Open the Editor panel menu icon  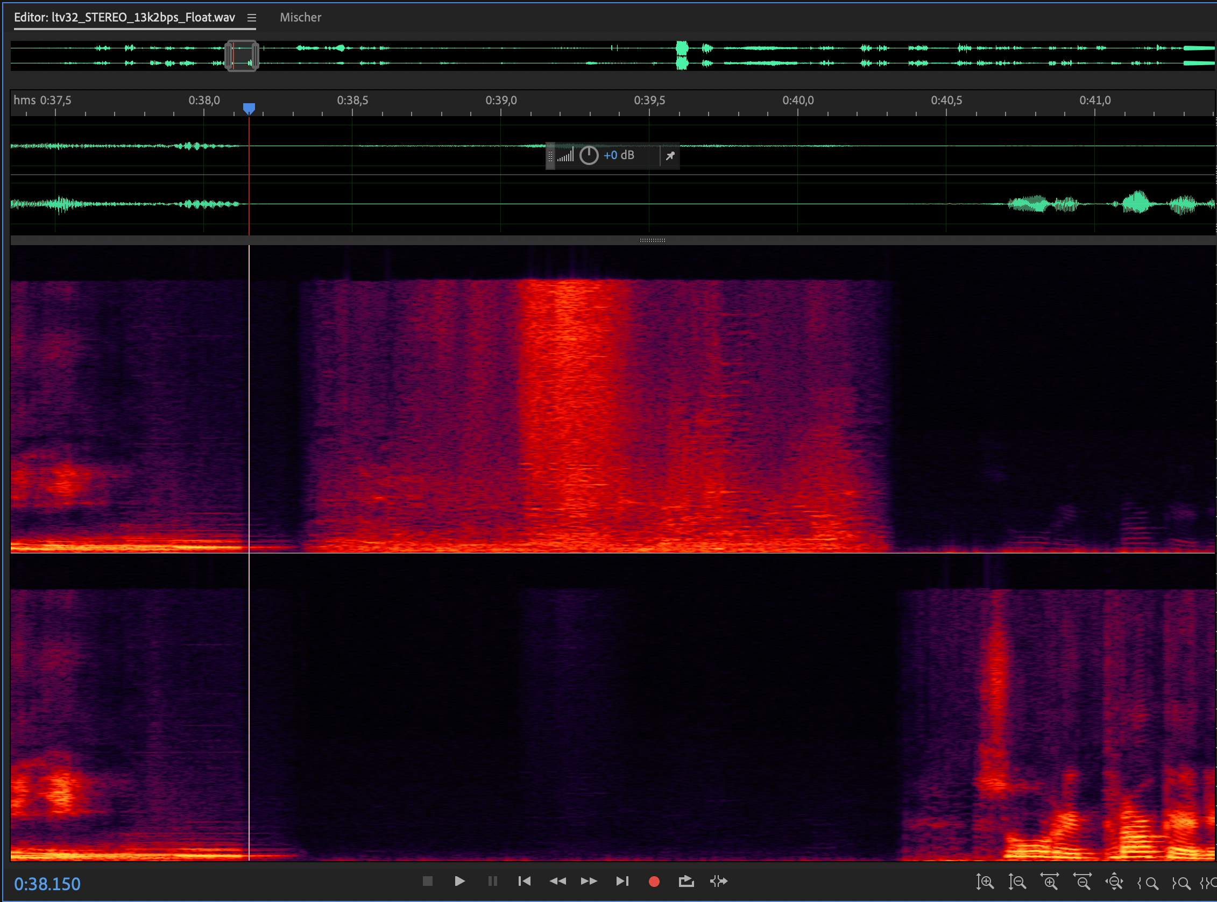[251, 18]
